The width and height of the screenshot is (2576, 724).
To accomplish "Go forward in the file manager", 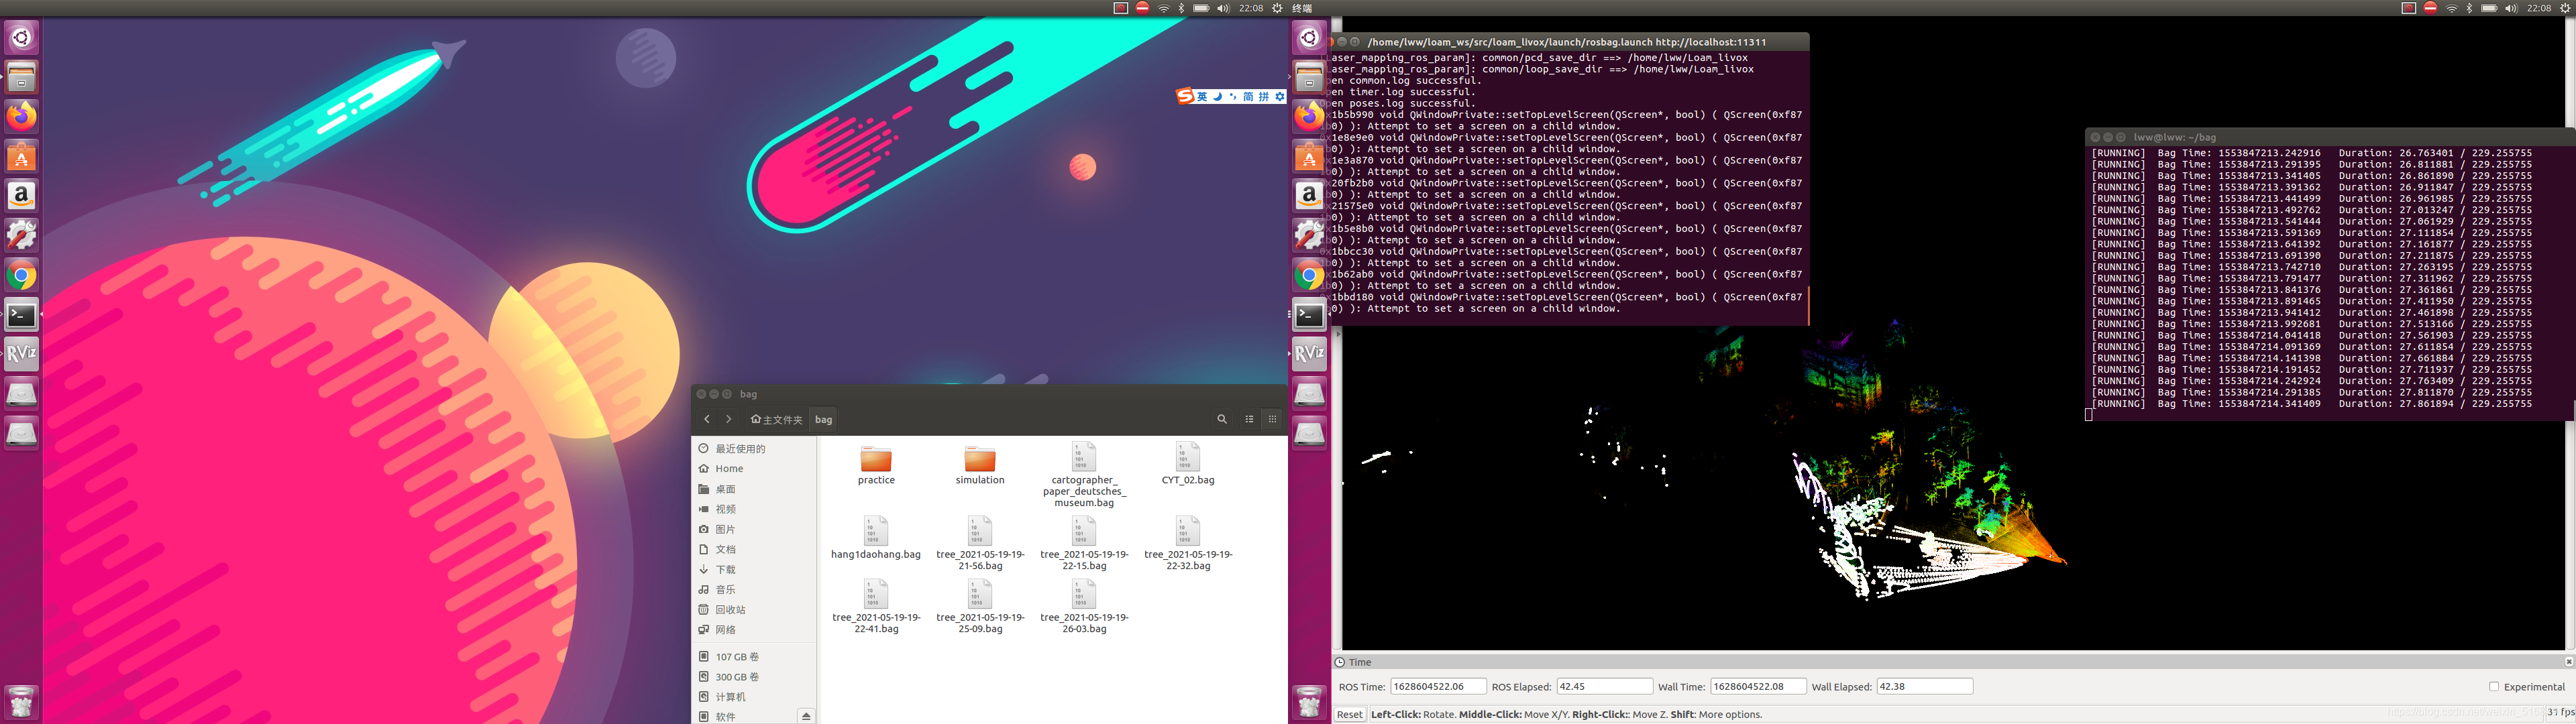I will 729,419.
